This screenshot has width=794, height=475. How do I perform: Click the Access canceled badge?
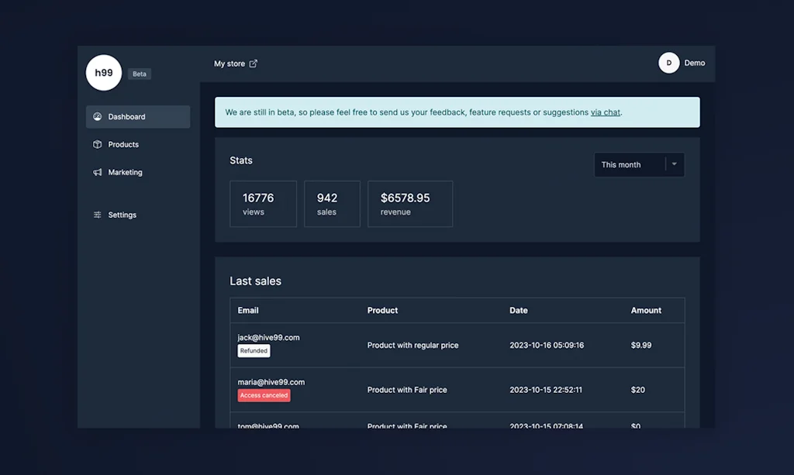(264, 394)
